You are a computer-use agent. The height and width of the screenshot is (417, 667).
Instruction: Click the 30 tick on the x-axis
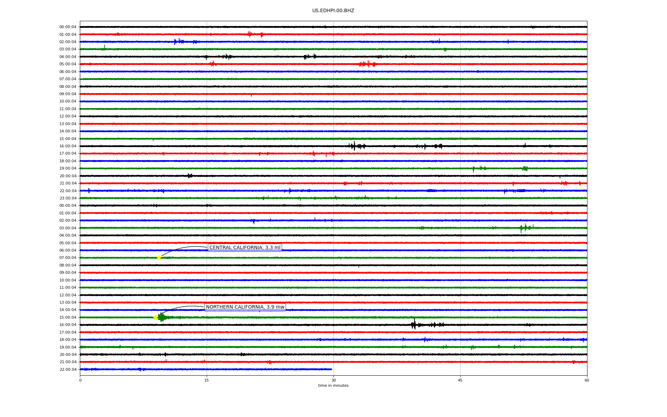click(x=333, y=380)
